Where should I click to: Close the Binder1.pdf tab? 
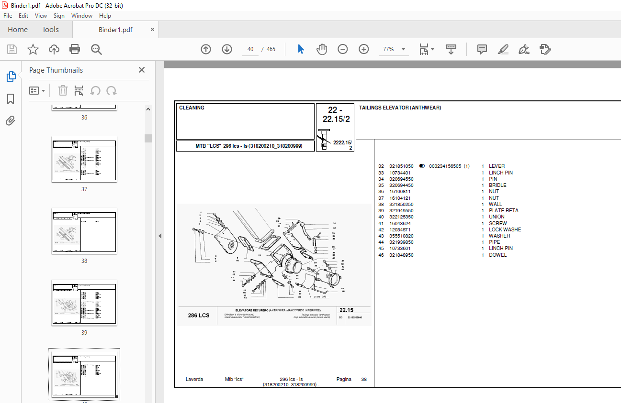click(x=152, y=30)
